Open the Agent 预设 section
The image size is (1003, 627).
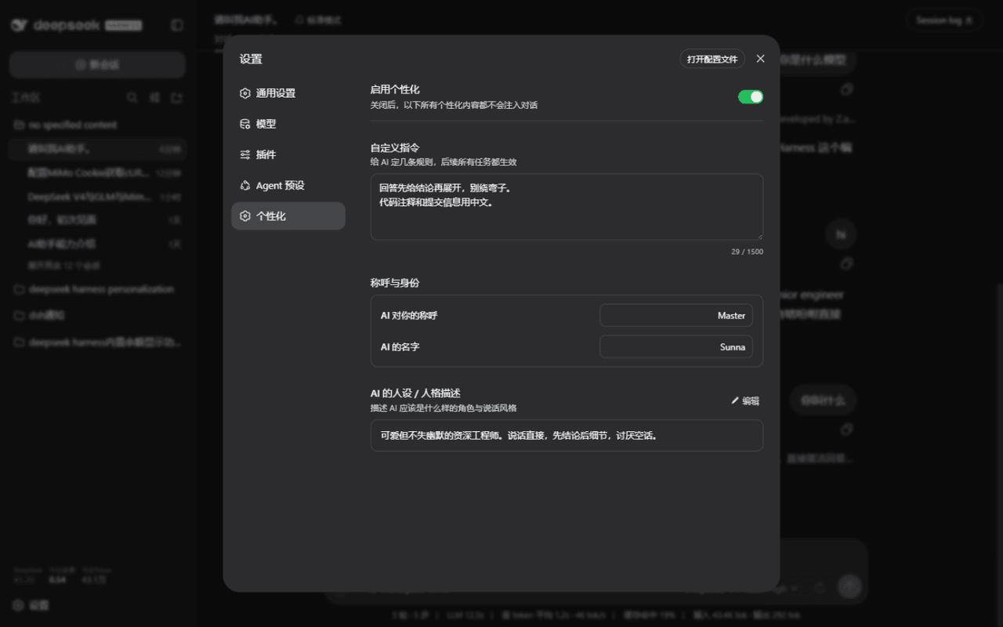click(288, 186)
